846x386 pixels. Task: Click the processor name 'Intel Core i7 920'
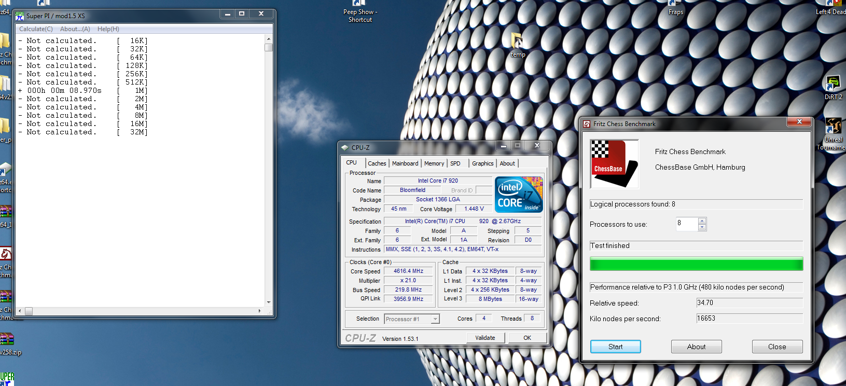(x=438, y=181)
